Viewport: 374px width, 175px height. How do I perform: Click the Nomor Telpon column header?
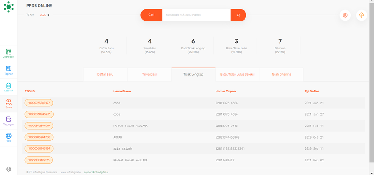(x=226, y=91)
